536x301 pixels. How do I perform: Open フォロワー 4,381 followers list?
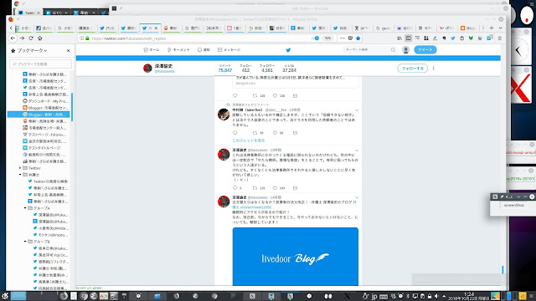point(267,69)
